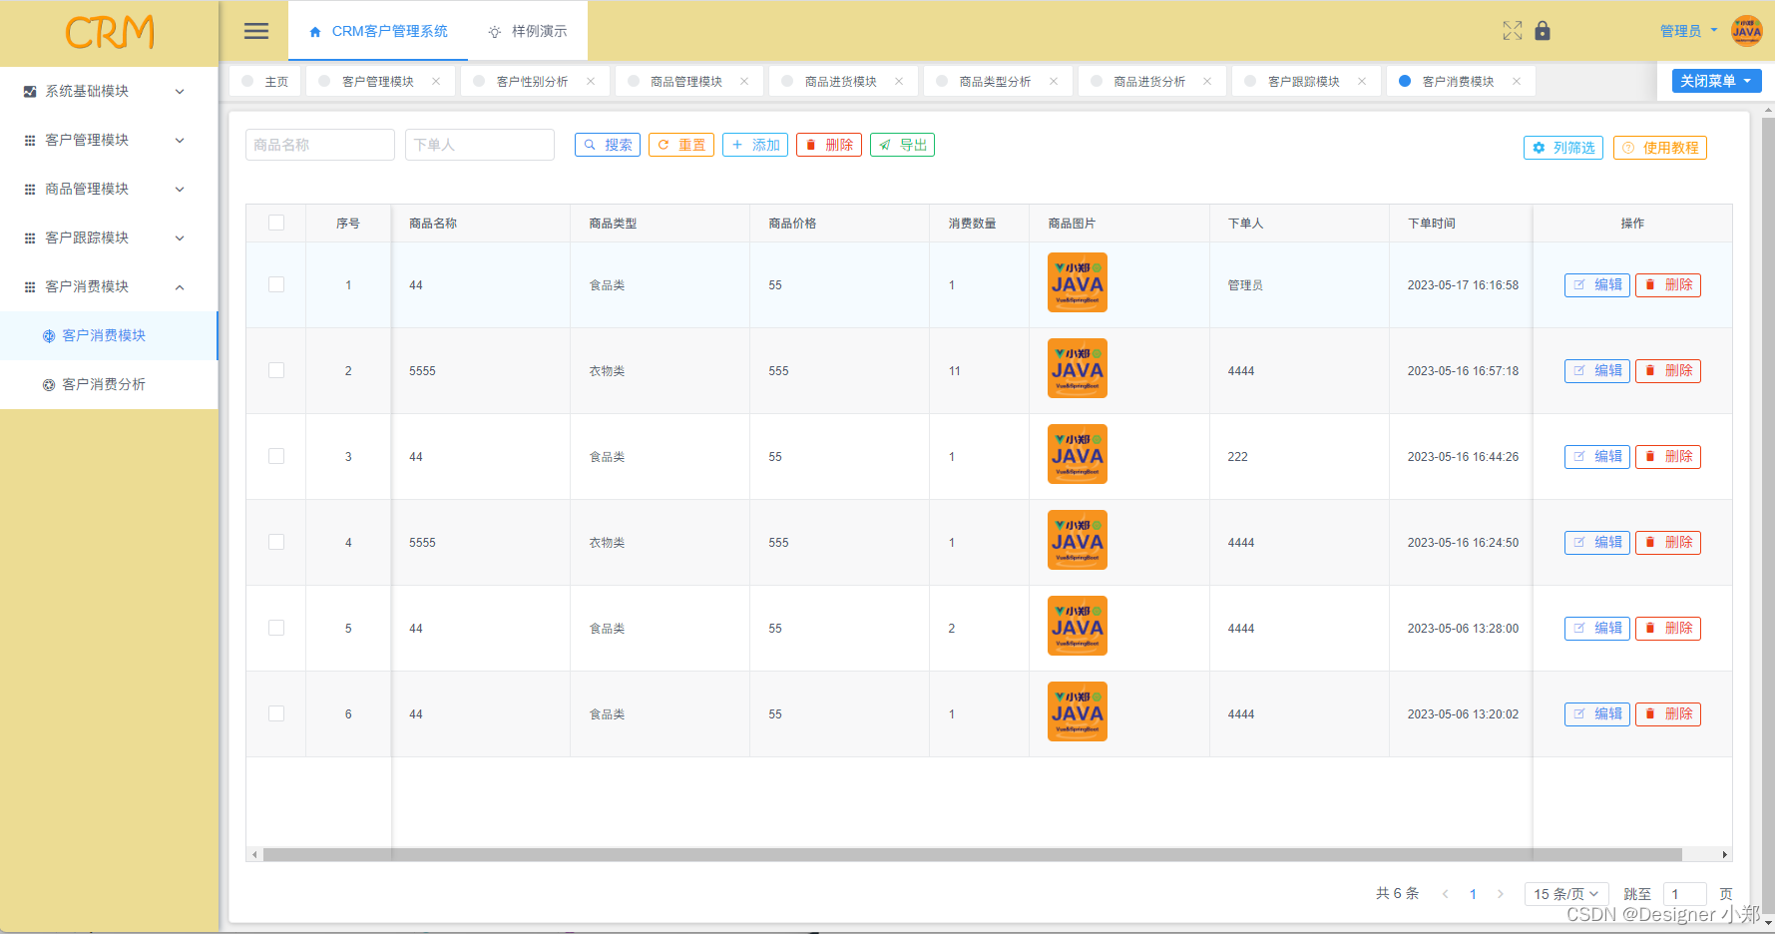This screenshot has height=934, width=1775.
Task: Close the 客户消费模块 tab
Action: pos(1517,82)
